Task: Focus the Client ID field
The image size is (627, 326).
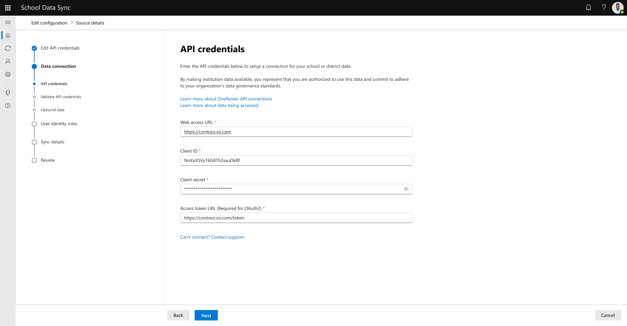Action: [x=297, y=160]
